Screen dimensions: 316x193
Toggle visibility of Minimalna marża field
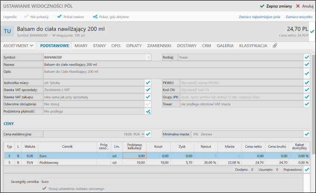click(x=307, y=134)
